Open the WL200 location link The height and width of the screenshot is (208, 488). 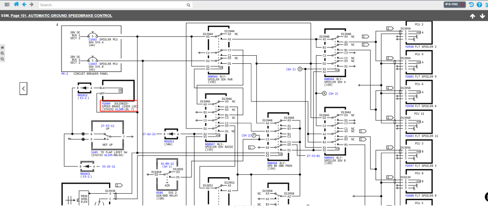pyautogui.click(x=119, y=109)
